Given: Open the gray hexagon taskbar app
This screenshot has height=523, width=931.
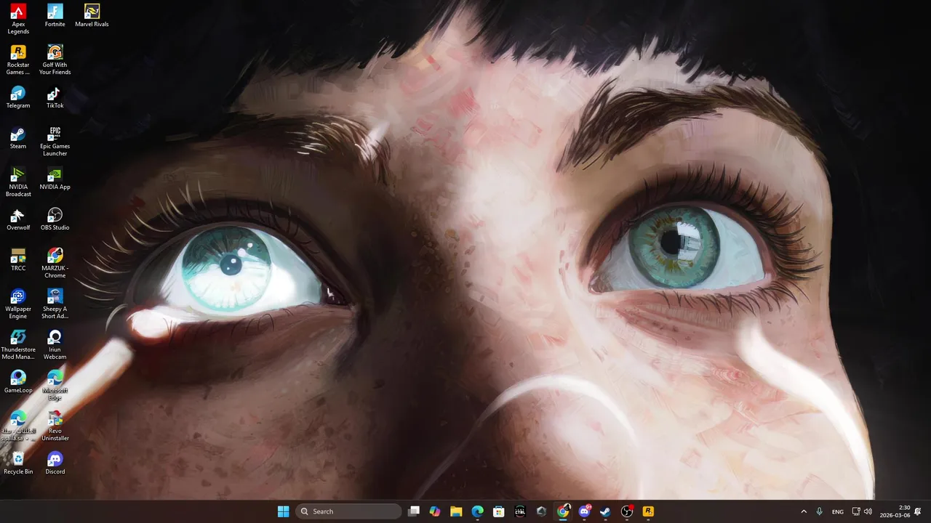Looking at the screenshot, I should click(x=541, y=511).
